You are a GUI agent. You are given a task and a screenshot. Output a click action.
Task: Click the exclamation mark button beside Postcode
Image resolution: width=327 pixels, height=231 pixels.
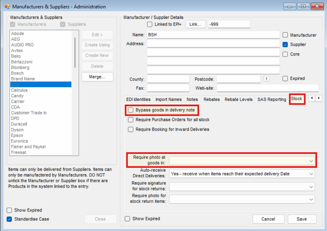click(266, 79)
